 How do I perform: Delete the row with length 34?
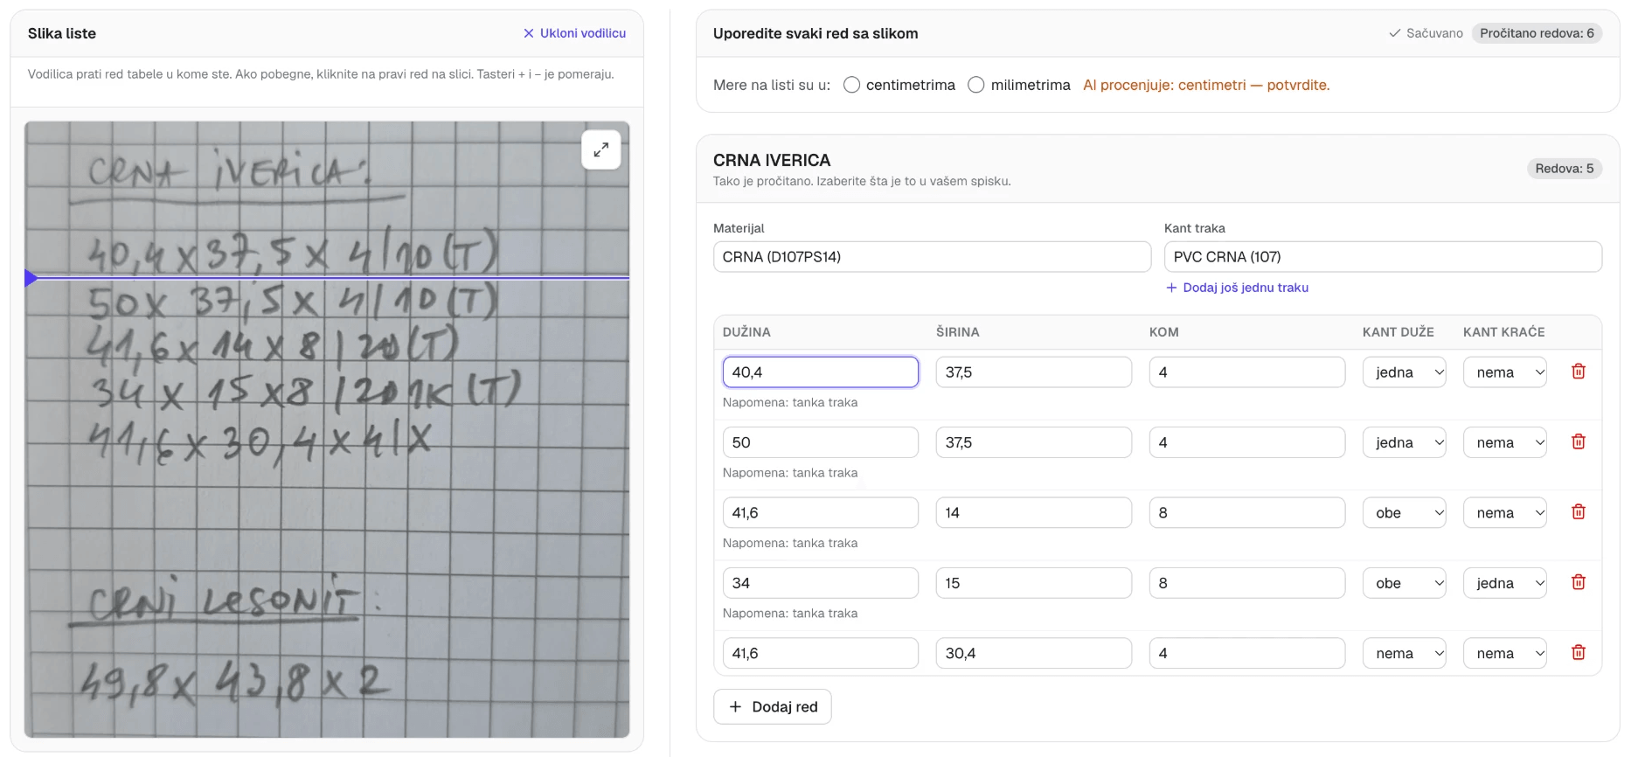(x=1579, y=582)
